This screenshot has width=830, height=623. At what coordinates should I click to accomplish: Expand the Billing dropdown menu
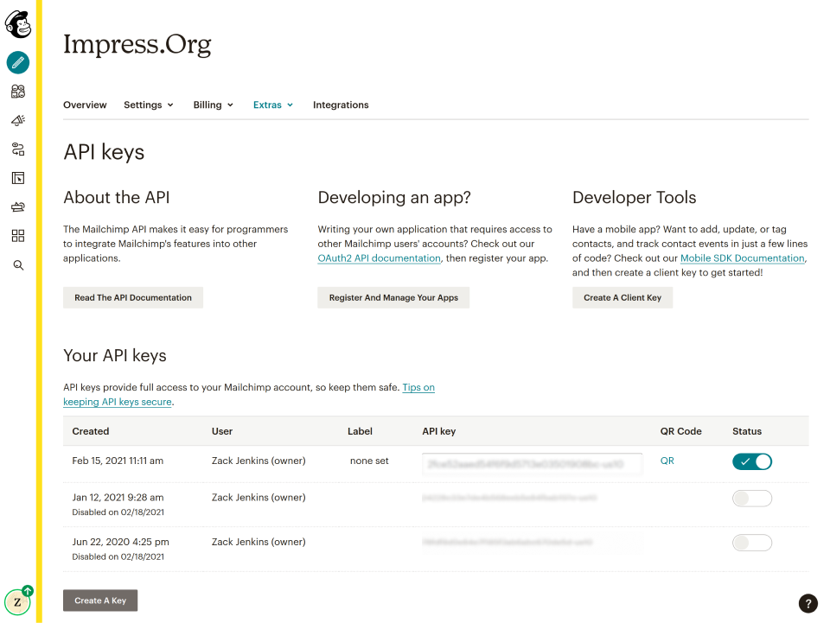click(x=214, y=105)
